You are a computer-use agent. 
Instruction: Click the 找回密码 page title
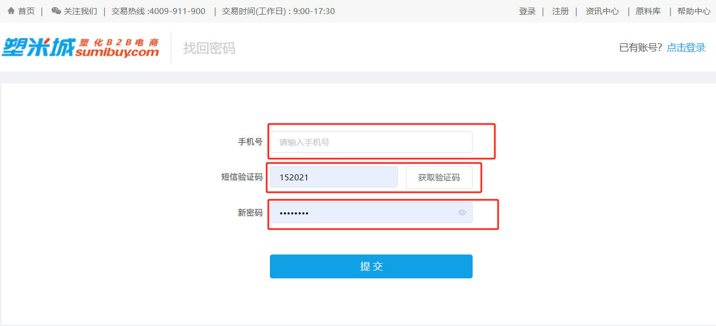click(209, 48)
